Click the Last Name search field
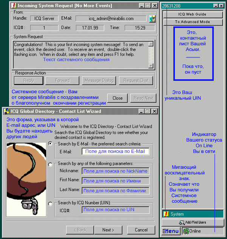227x239 pixels. click(116, 191)
